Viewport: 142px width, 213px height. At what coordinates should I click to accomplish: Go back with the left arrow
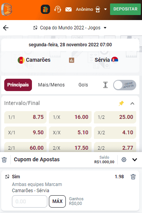click(x=6, y=28)
